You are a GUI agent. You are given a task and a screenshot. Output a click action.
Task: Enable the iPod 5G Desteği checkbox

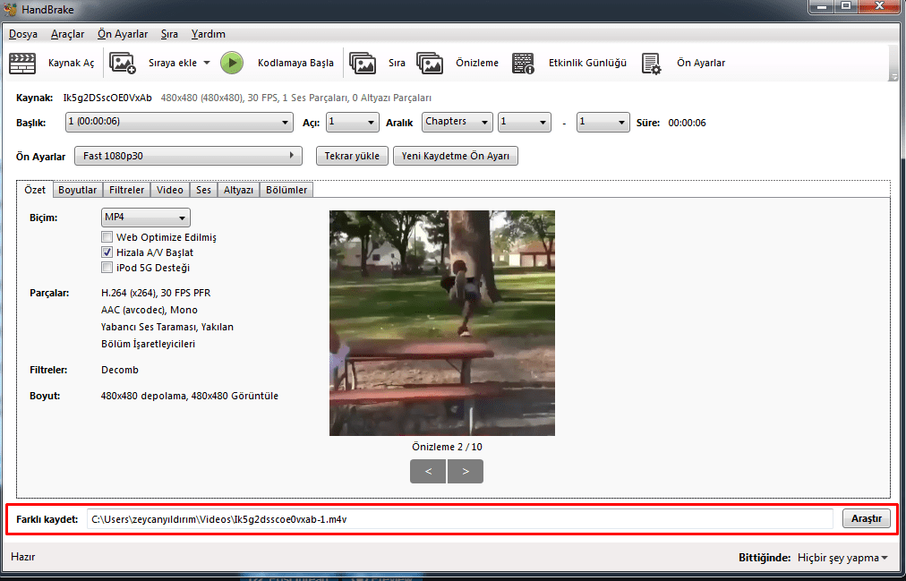tap(107, 268)
